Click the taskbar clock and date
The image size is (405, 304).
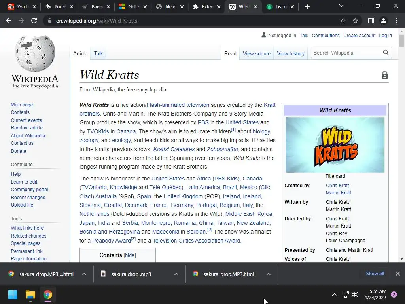(x=375, y=294)
